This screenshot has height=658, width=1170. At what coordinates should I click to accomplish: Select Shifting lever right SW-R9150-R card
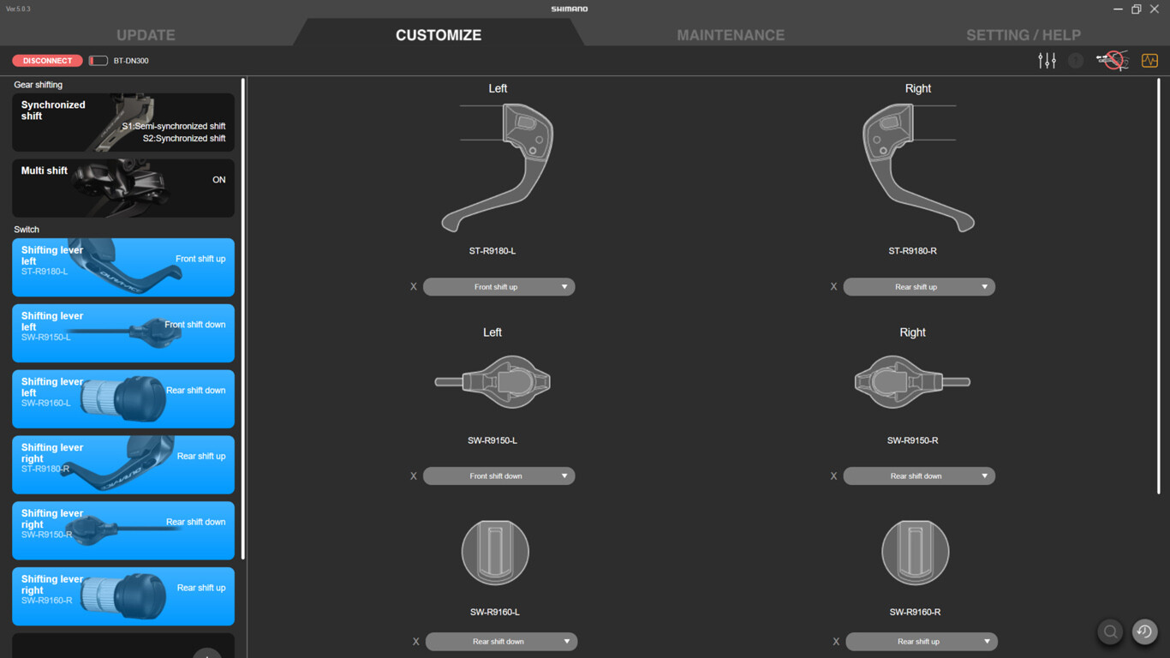pos(123,531)
